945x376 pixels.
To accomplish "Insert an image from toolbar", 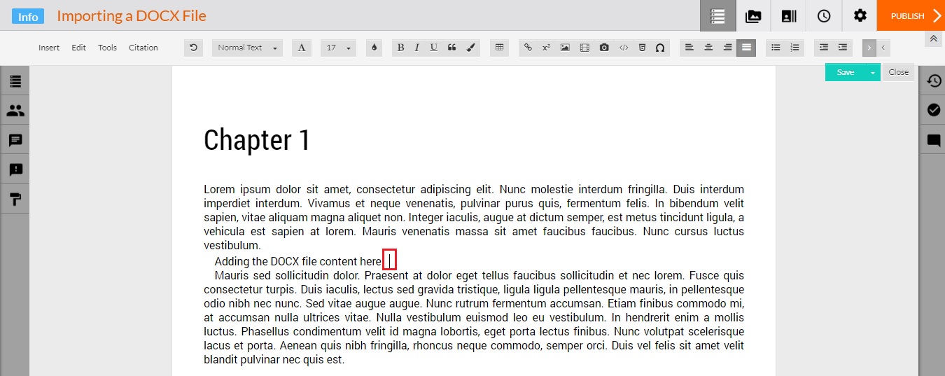I will pyautogui.click(x=565, y=48).
